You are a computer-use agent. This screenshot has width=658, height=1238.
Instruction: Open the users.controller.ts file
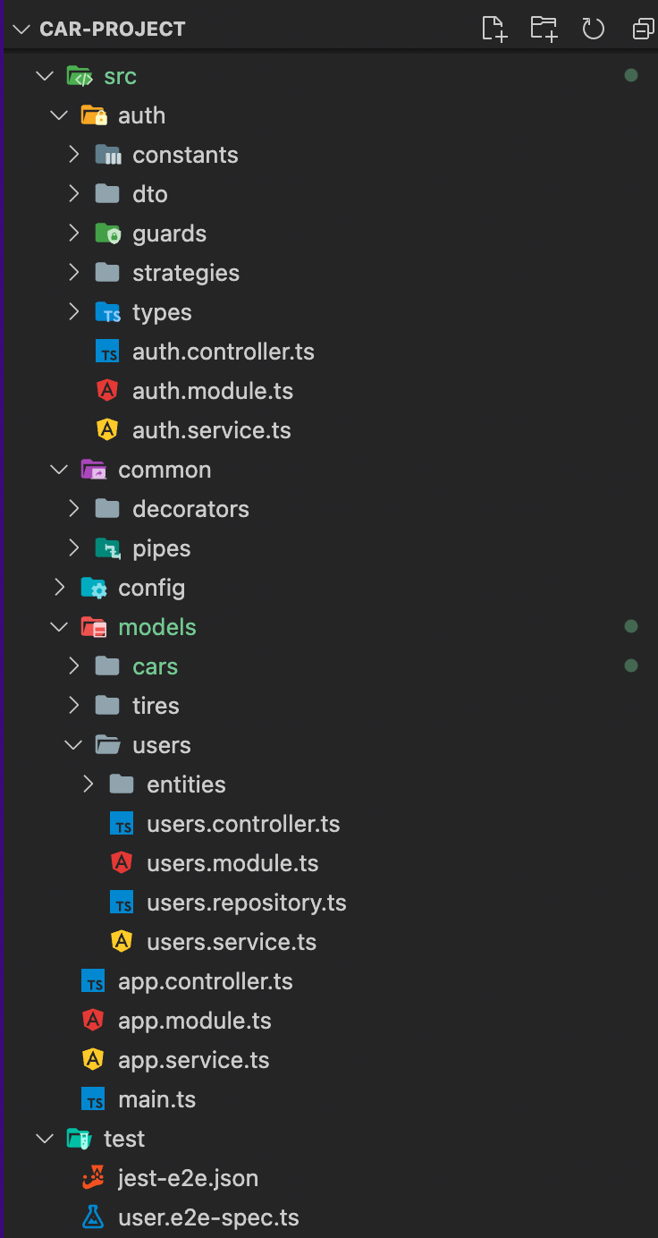click(x=243, y=824)
